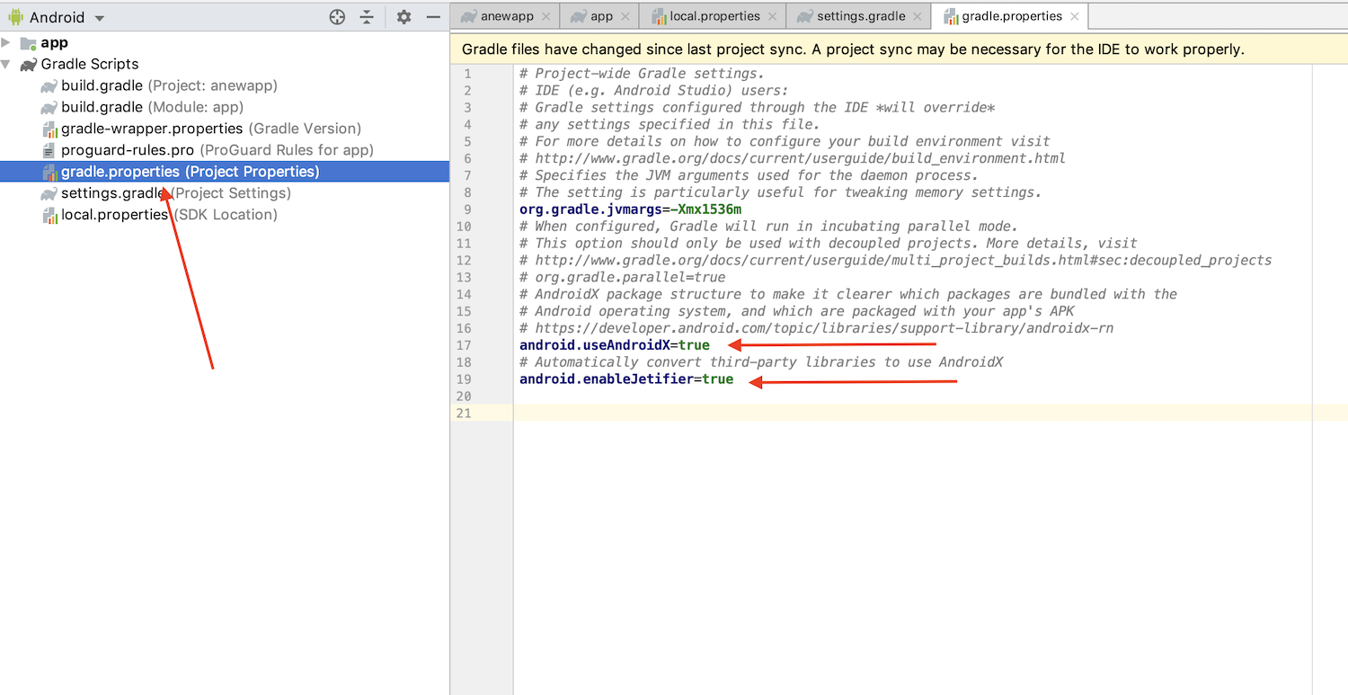1348x695 pixels.
Task: Click '# Automatically convert third-party libraries' comment
Action: (761, 362)
